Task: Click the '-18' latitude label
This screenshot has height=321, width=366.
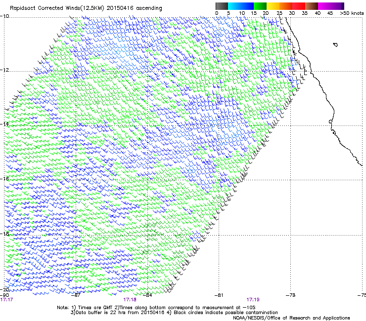Action: pos(4,234)
